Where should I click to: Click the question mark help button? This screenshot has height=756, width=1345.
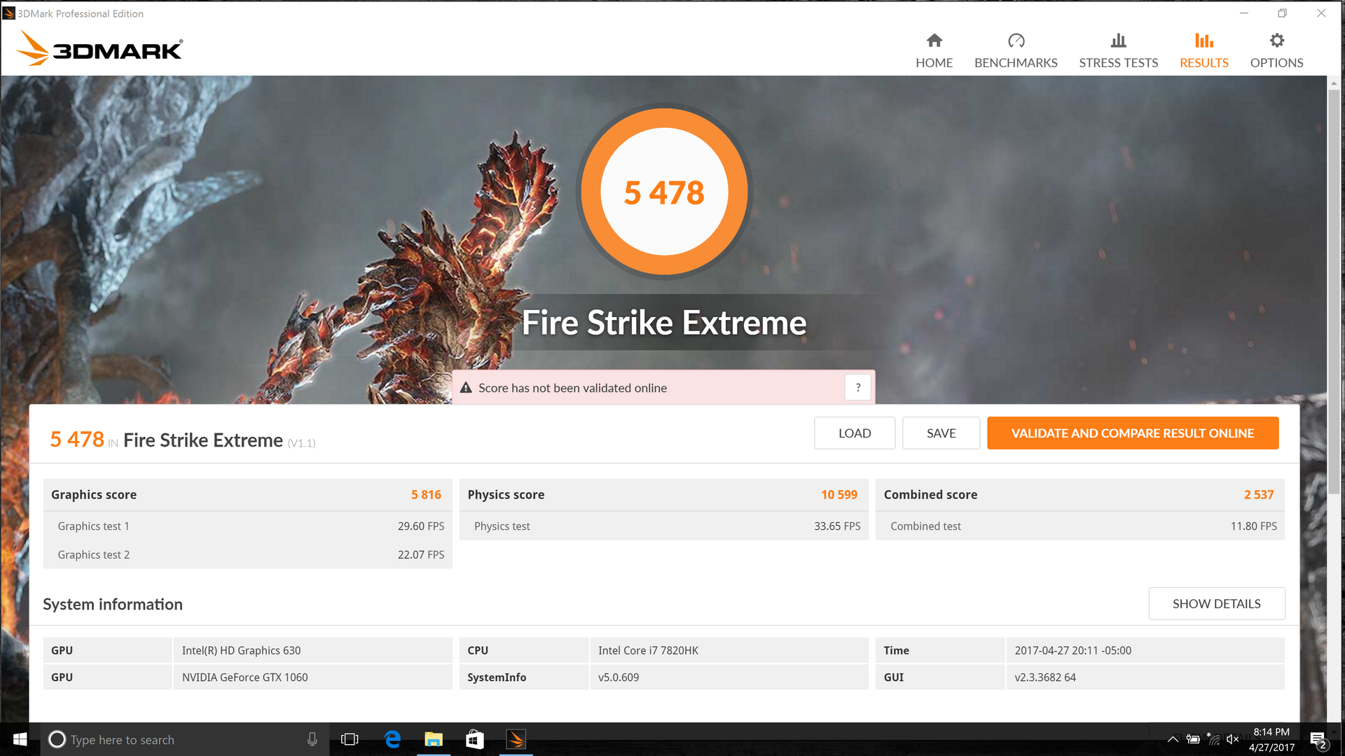(857, 388)
